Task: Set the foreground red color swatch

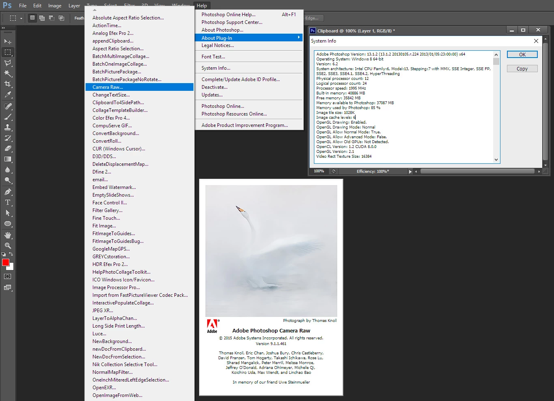Action: [x=6, y=262]
